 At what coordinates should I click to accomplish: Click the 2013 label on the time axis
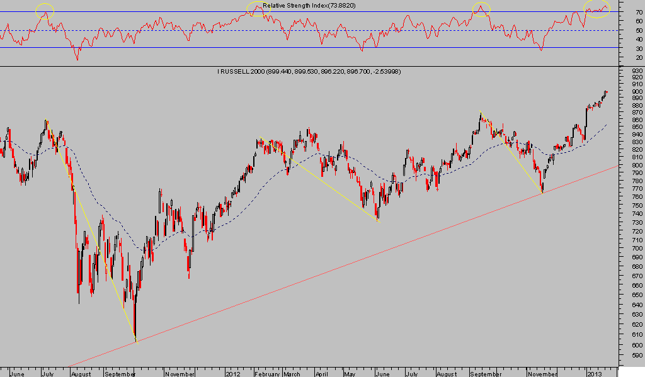coord(595,373)
